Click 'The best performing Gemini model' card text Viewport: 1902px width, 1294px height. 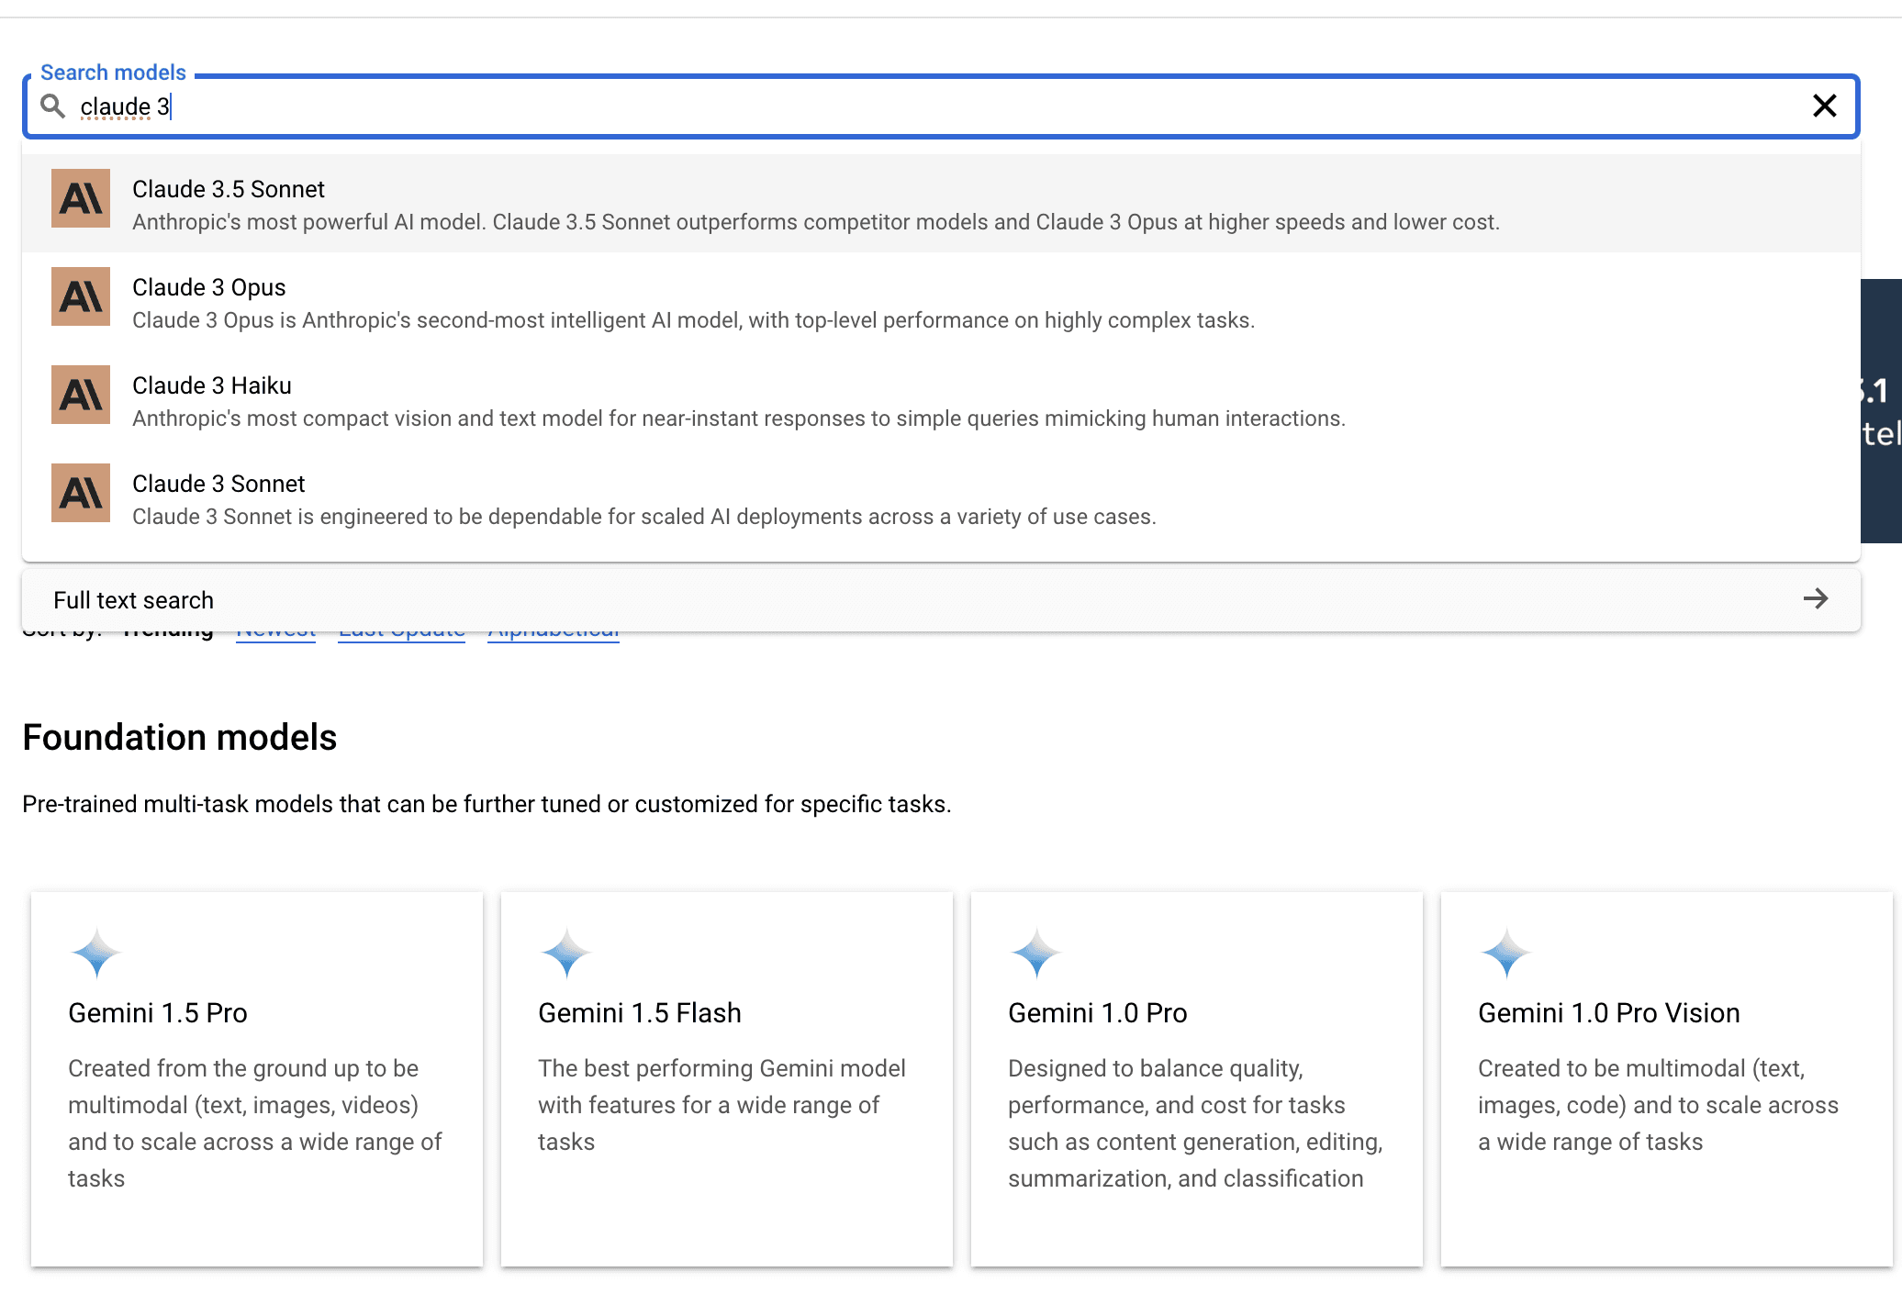722,1105
